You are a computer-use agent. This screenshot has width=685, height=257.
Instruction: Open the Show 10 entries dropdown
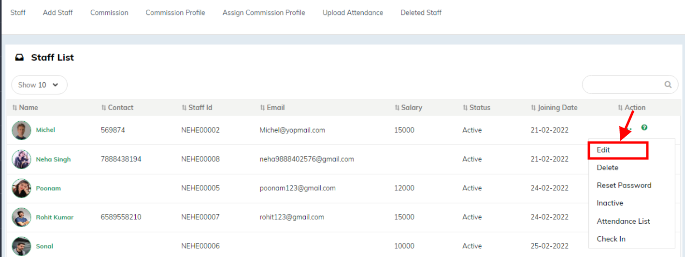coord(39,85)
